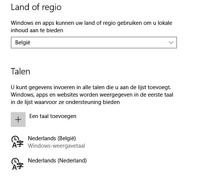Click the 'in de lijst waarvoor ze' line
Screen dimensions: 209x185
tap(65, 102)
